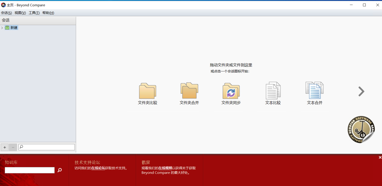Open the 工具(T) menu
Image resolution: width=382 pixels, height=186 pixels.
[x=34, y=13]
